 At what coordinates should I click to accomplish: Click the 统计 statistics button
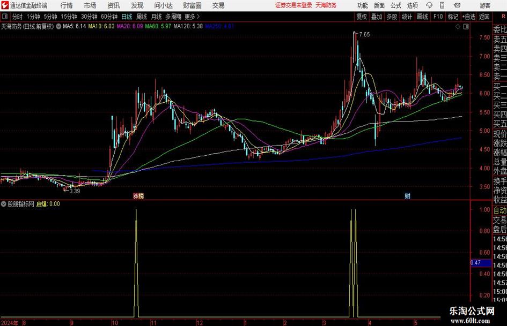point(407,17)
